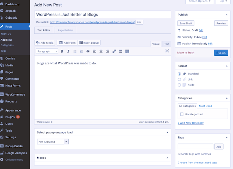This screenshot has height=169, width=233.
Task: Select the All Categories tab
Action: click(x=187, y=106)
